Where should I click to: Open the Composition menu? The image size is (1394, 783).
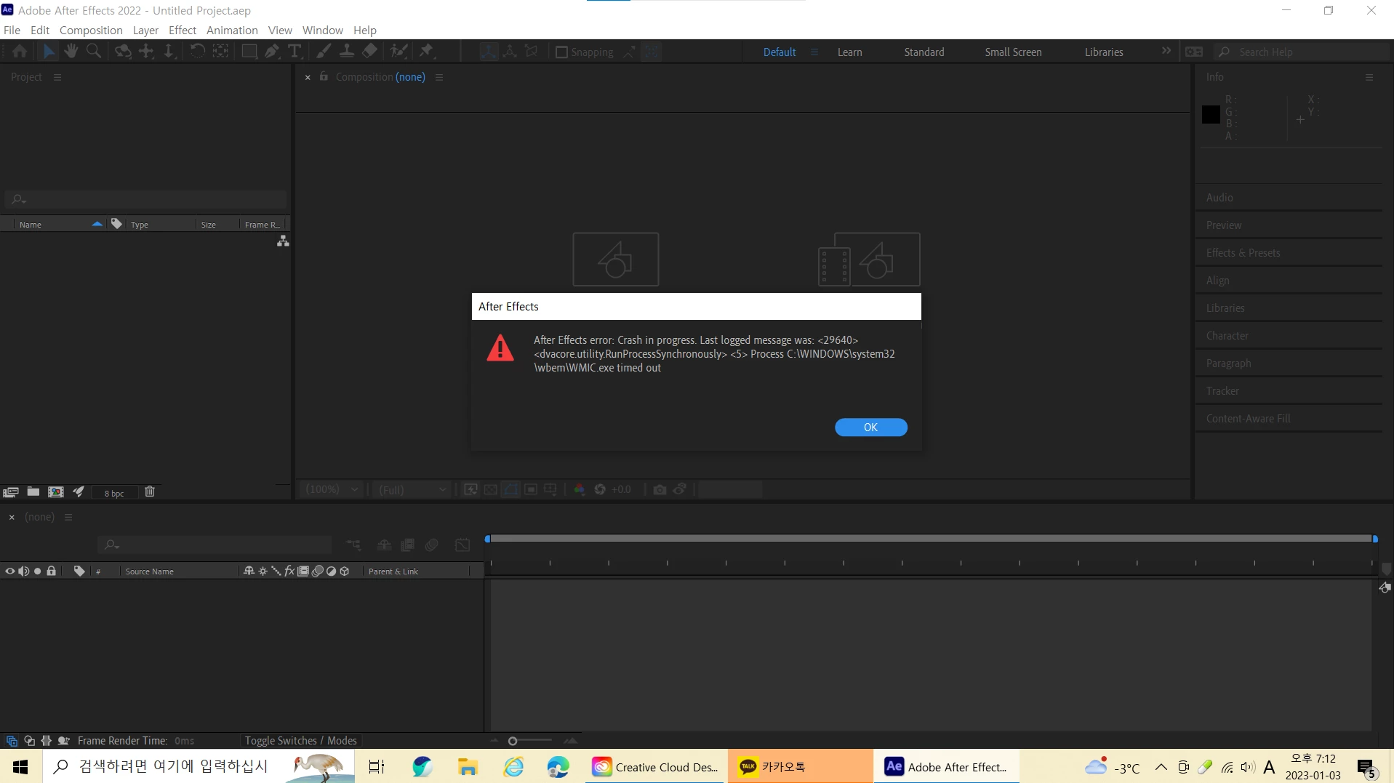click(x=91, y=30)
